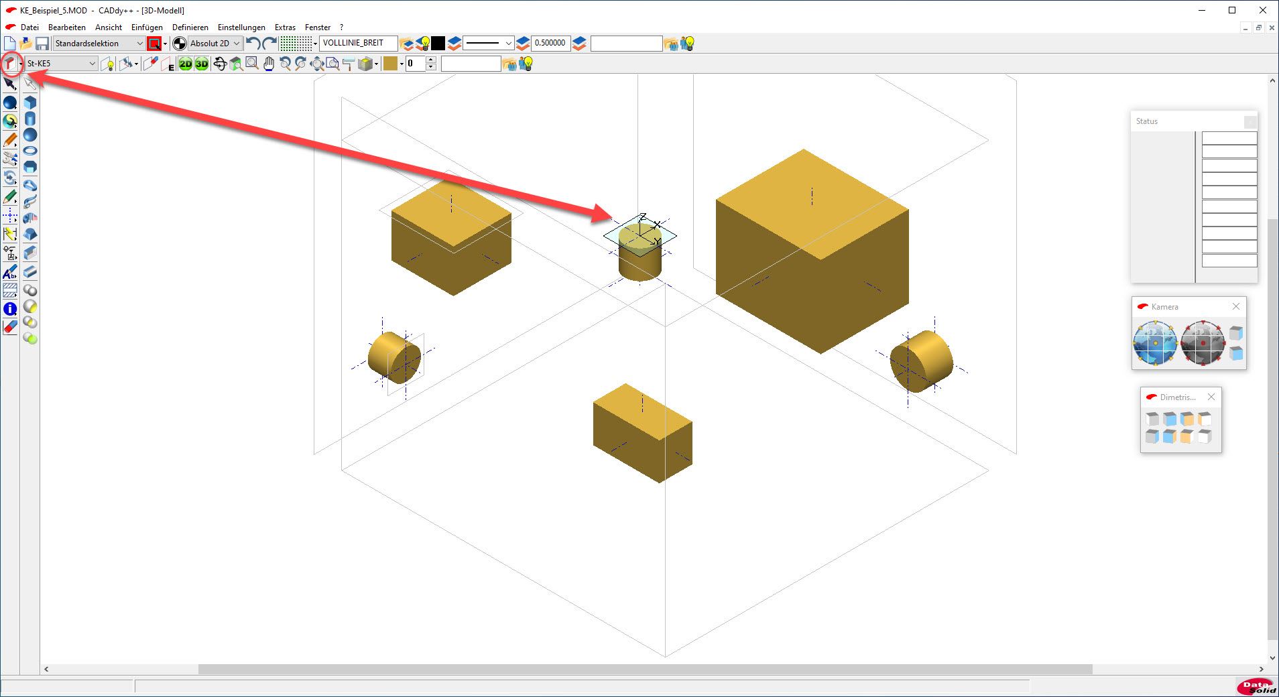Screen dimensions: 1279x697
Task: Close the Kamera panel
Action: click(x=1236, y=306)
